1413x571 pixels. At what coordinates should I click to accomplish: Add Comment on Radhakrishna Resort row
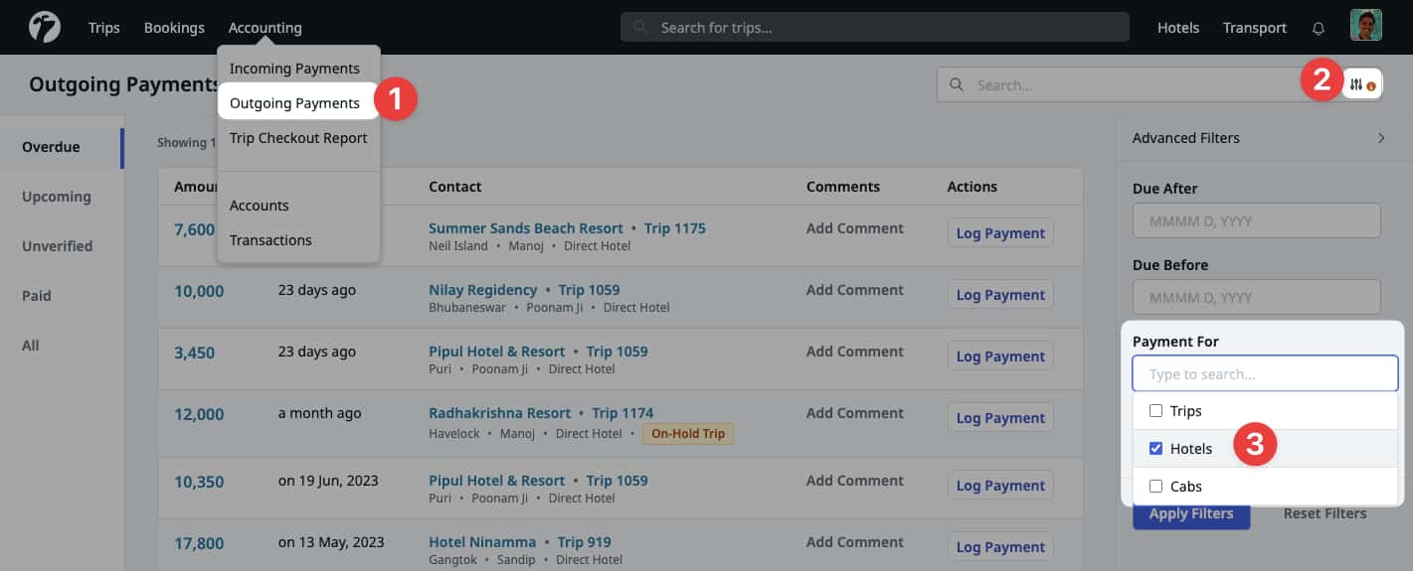854,413
